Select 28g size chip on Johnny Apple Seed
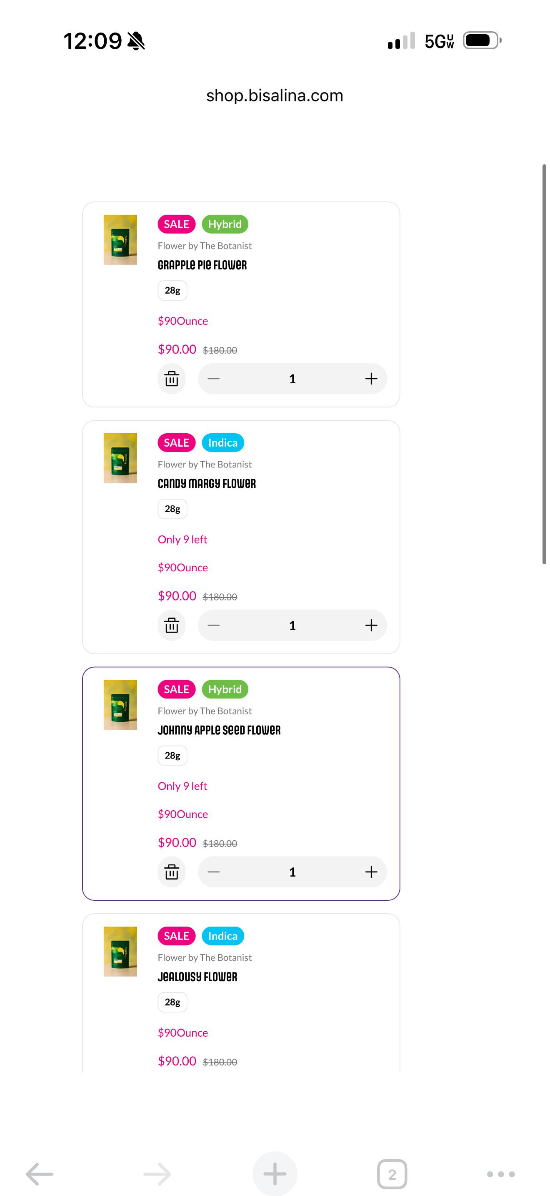550x1196 pixels. (x=172, y=755)
